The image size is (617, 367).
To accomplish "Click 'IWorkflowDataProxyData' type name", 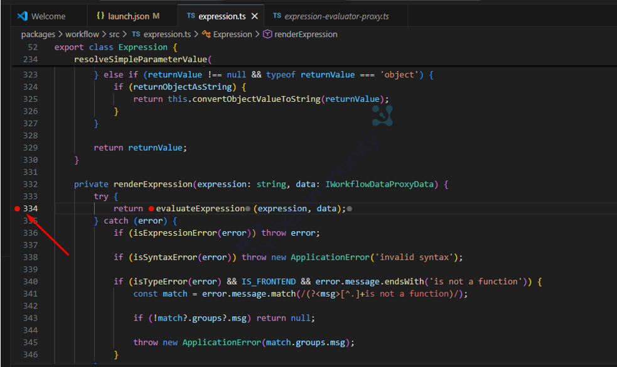I will click(379, 184).
